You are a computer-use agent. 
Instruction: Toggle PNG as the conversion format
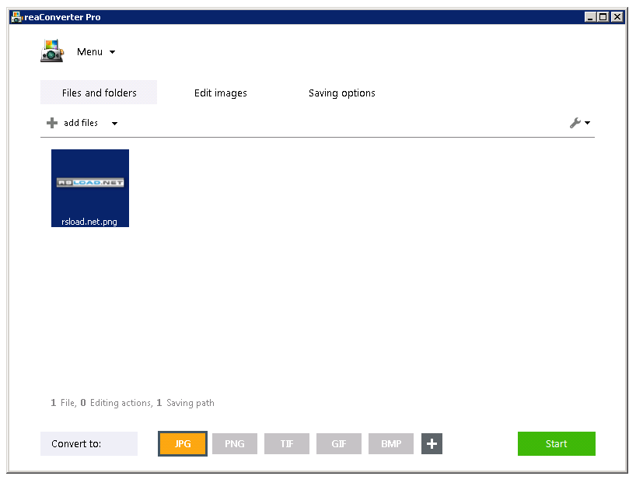click(x=234, y=443)
